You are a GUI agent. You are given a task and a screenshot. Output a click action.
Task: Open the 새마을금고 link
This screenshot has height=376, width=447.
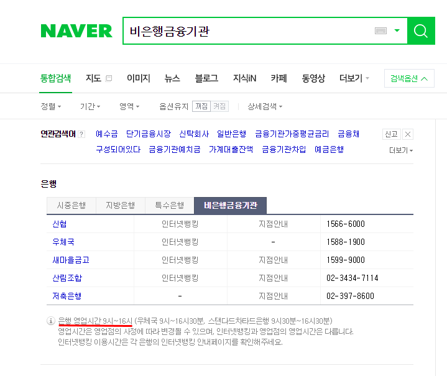tap(71, 260)
